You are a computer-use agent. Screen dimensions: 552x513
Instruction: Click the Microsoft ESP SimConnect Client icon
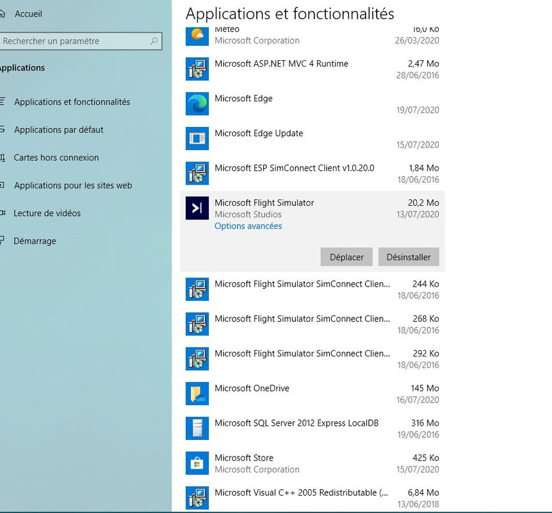(x=197, y=174)
